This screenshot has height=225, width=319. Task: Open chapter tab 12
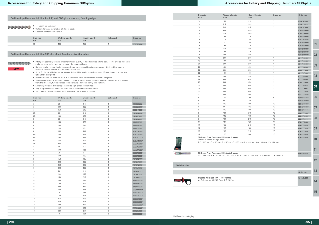coord(316,160)
